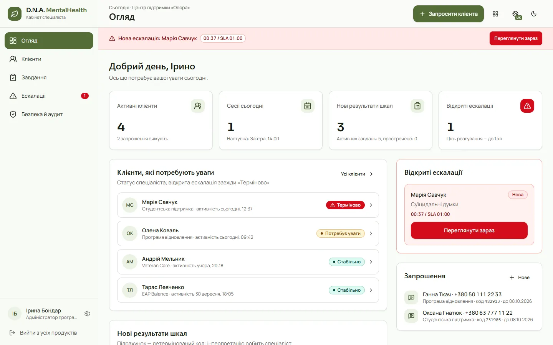Click the ТЛ avatar of Тарас Левченко
This screenshot has height=345, width=553.
click(x=130, y=290)
